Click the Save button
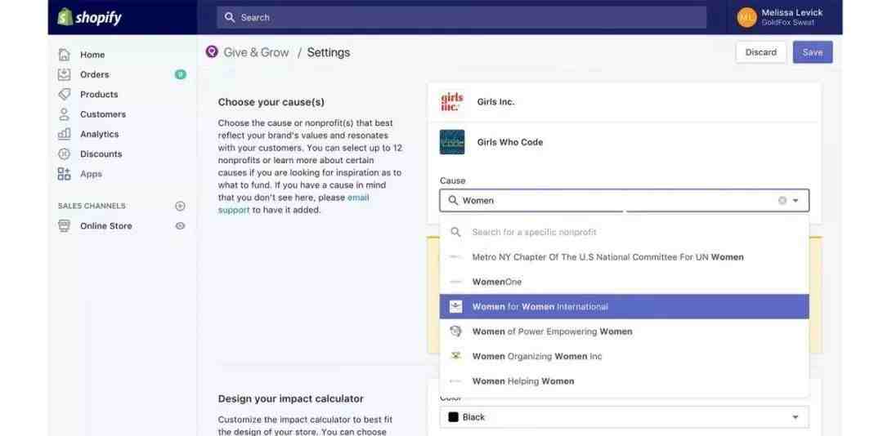 [x=813, y=52]
